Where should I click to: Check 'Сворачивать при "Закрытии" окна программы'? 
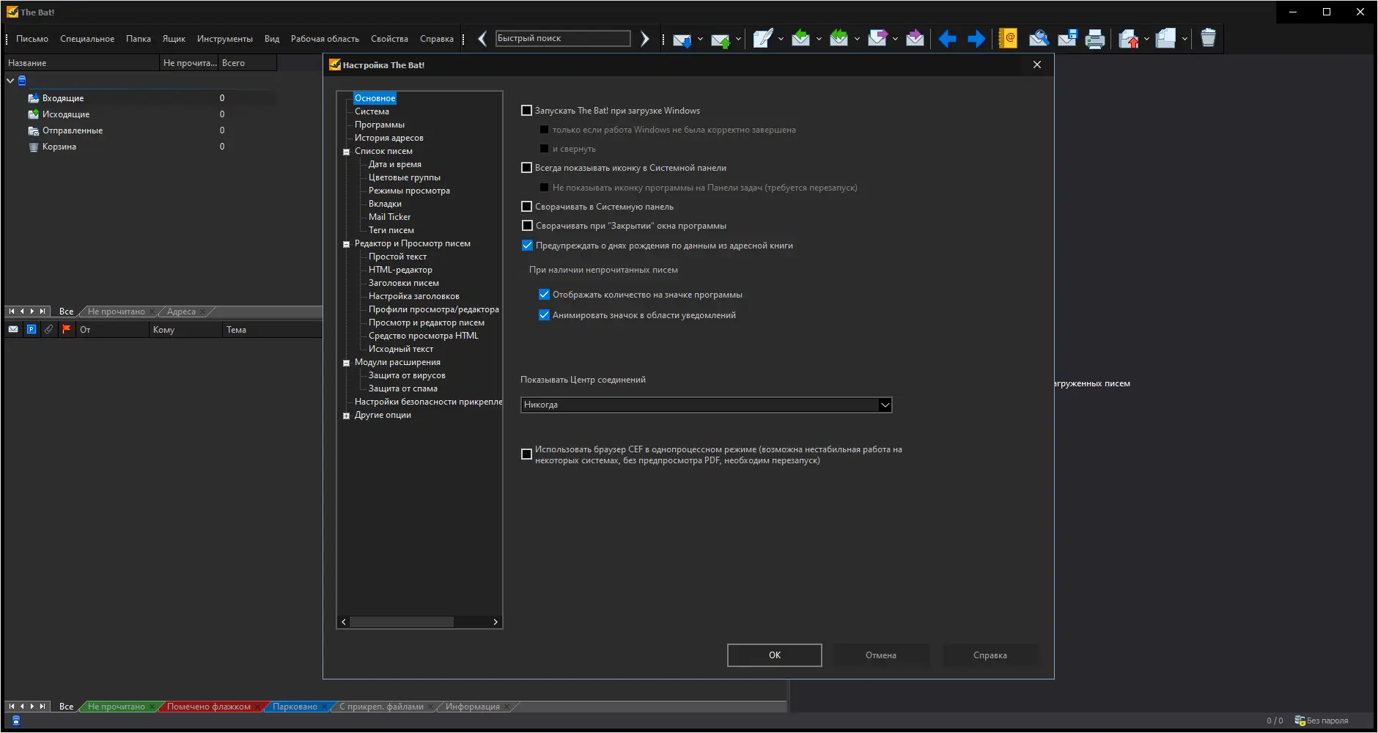click(527, 226)
